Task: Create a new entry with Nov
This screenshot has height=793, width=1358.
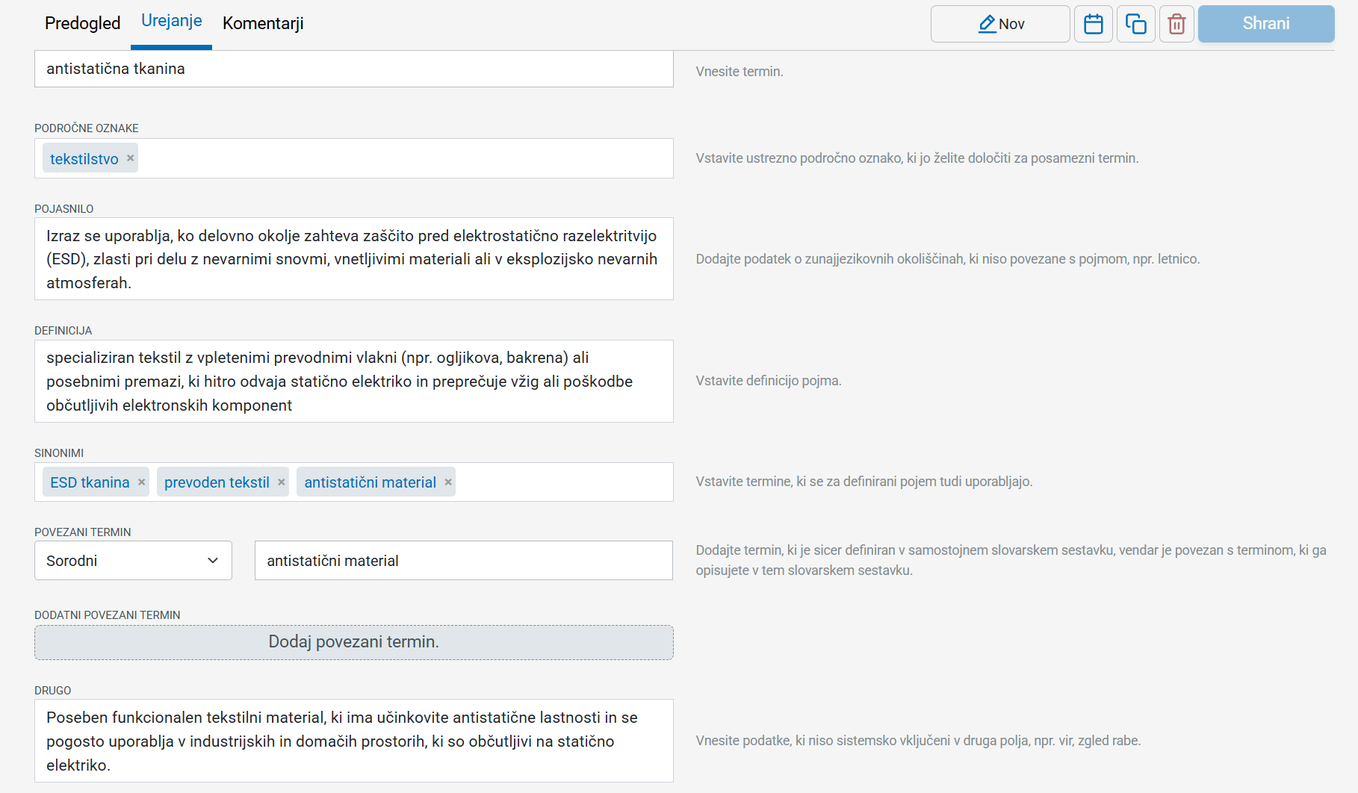Action: (999, 24)
